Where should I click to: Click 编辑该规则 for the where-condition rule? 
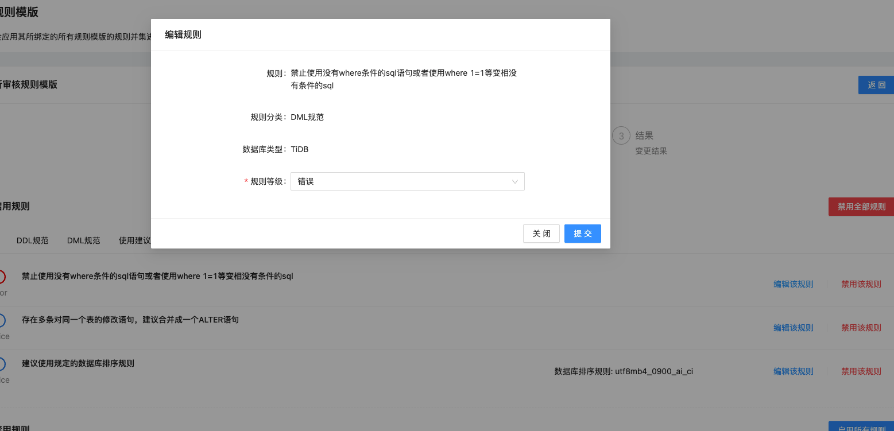coord(793,284)
